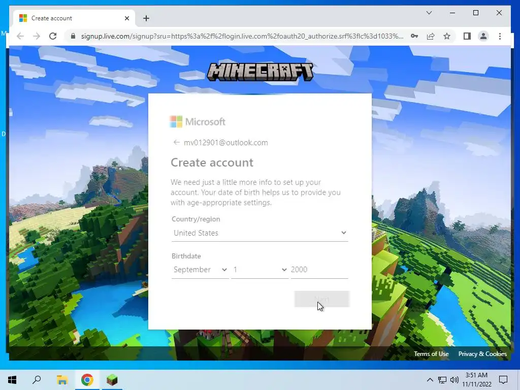Reload the page with the refresh icon
The height and width of the screenshot is (390, 520).
[x=53, y=36]
